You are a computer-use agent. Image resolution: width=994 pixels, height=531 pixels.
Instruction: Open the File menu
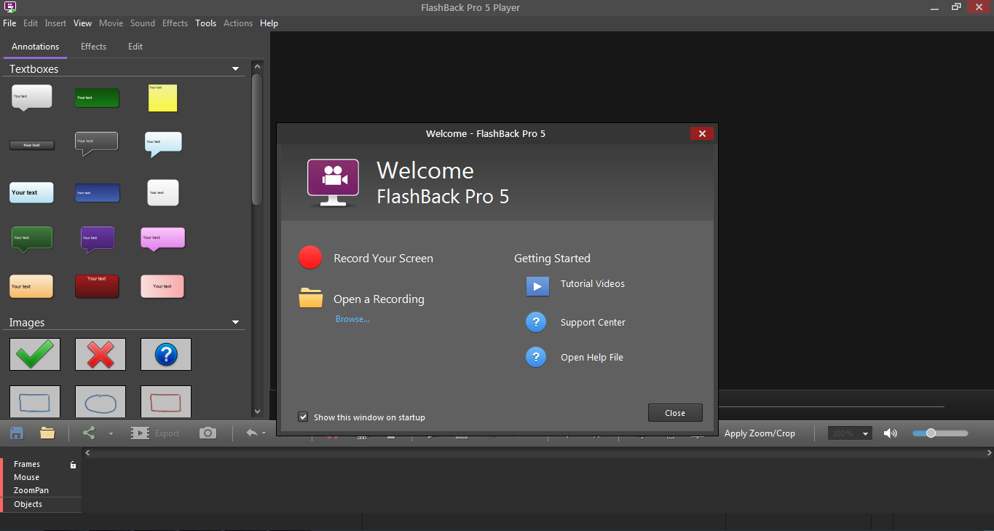coord(9,23)
